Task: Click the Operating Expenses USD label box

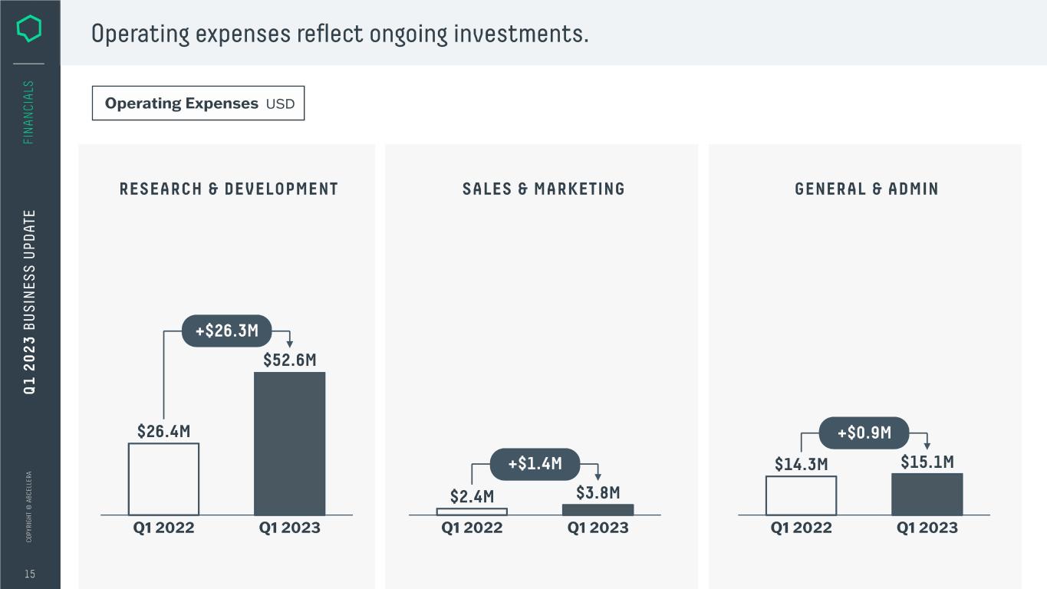Action: click(198, 104)
